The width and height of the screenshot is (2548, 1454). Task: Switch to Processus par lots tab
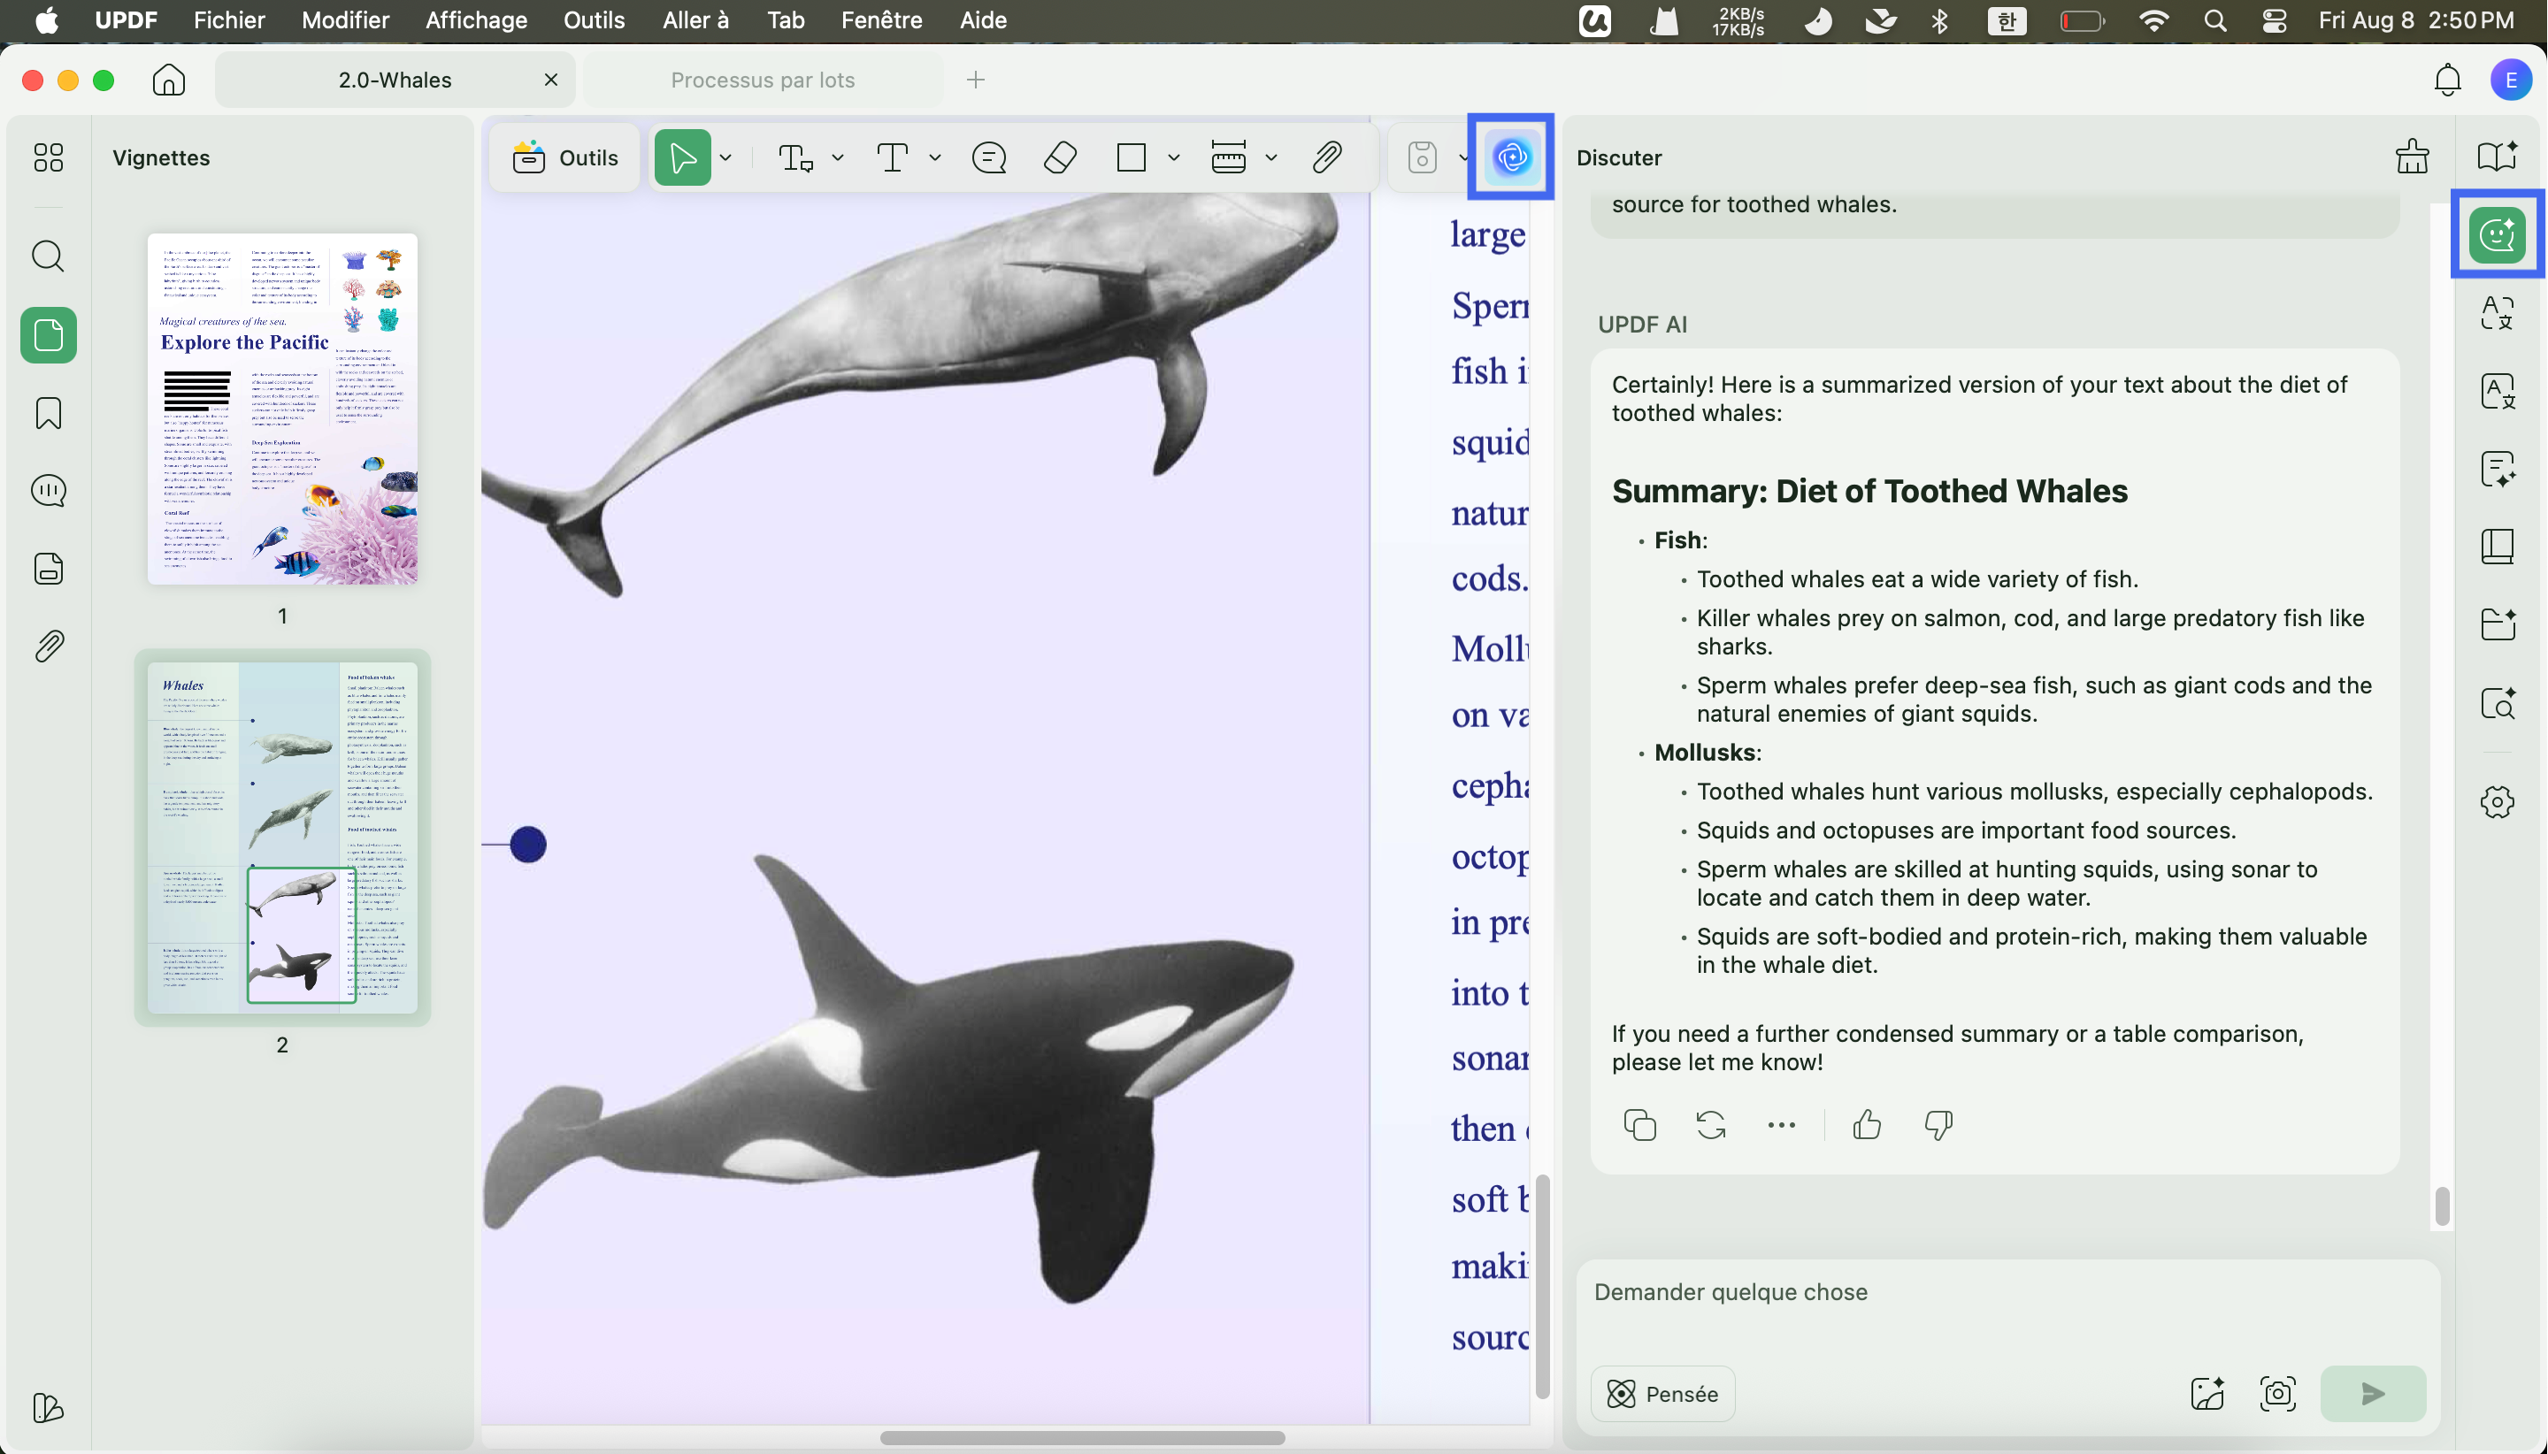[x=762, y=80]
